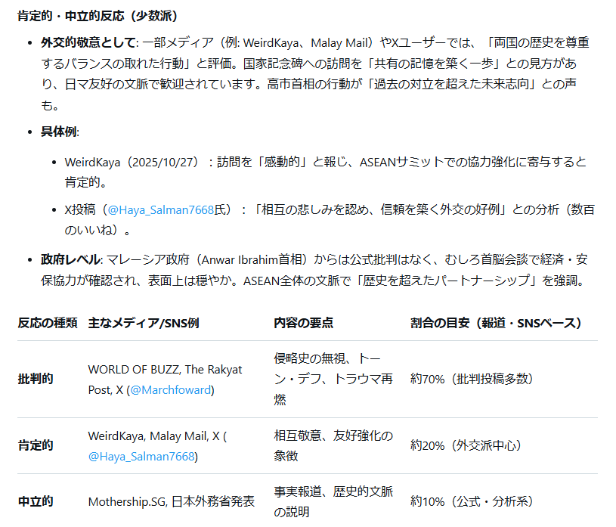Select the 批判的 row label

point(36,380)
